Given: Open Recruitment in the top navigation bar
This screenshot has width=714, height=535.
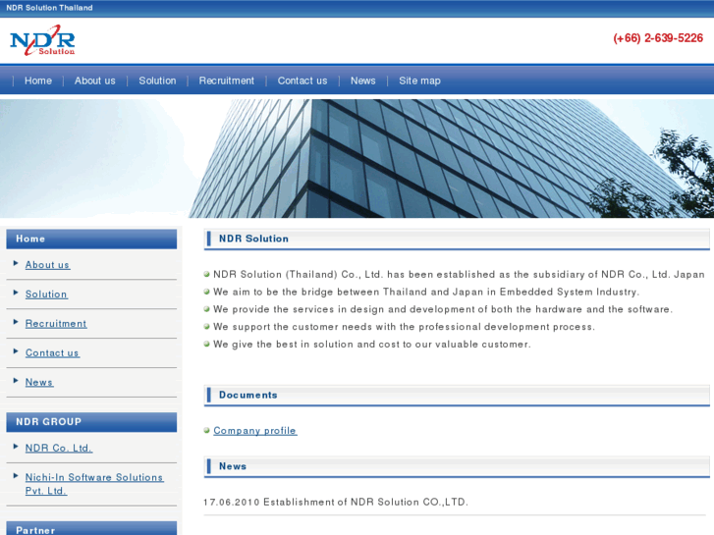Looking at the screenshot, I should (x=227, y=80).
